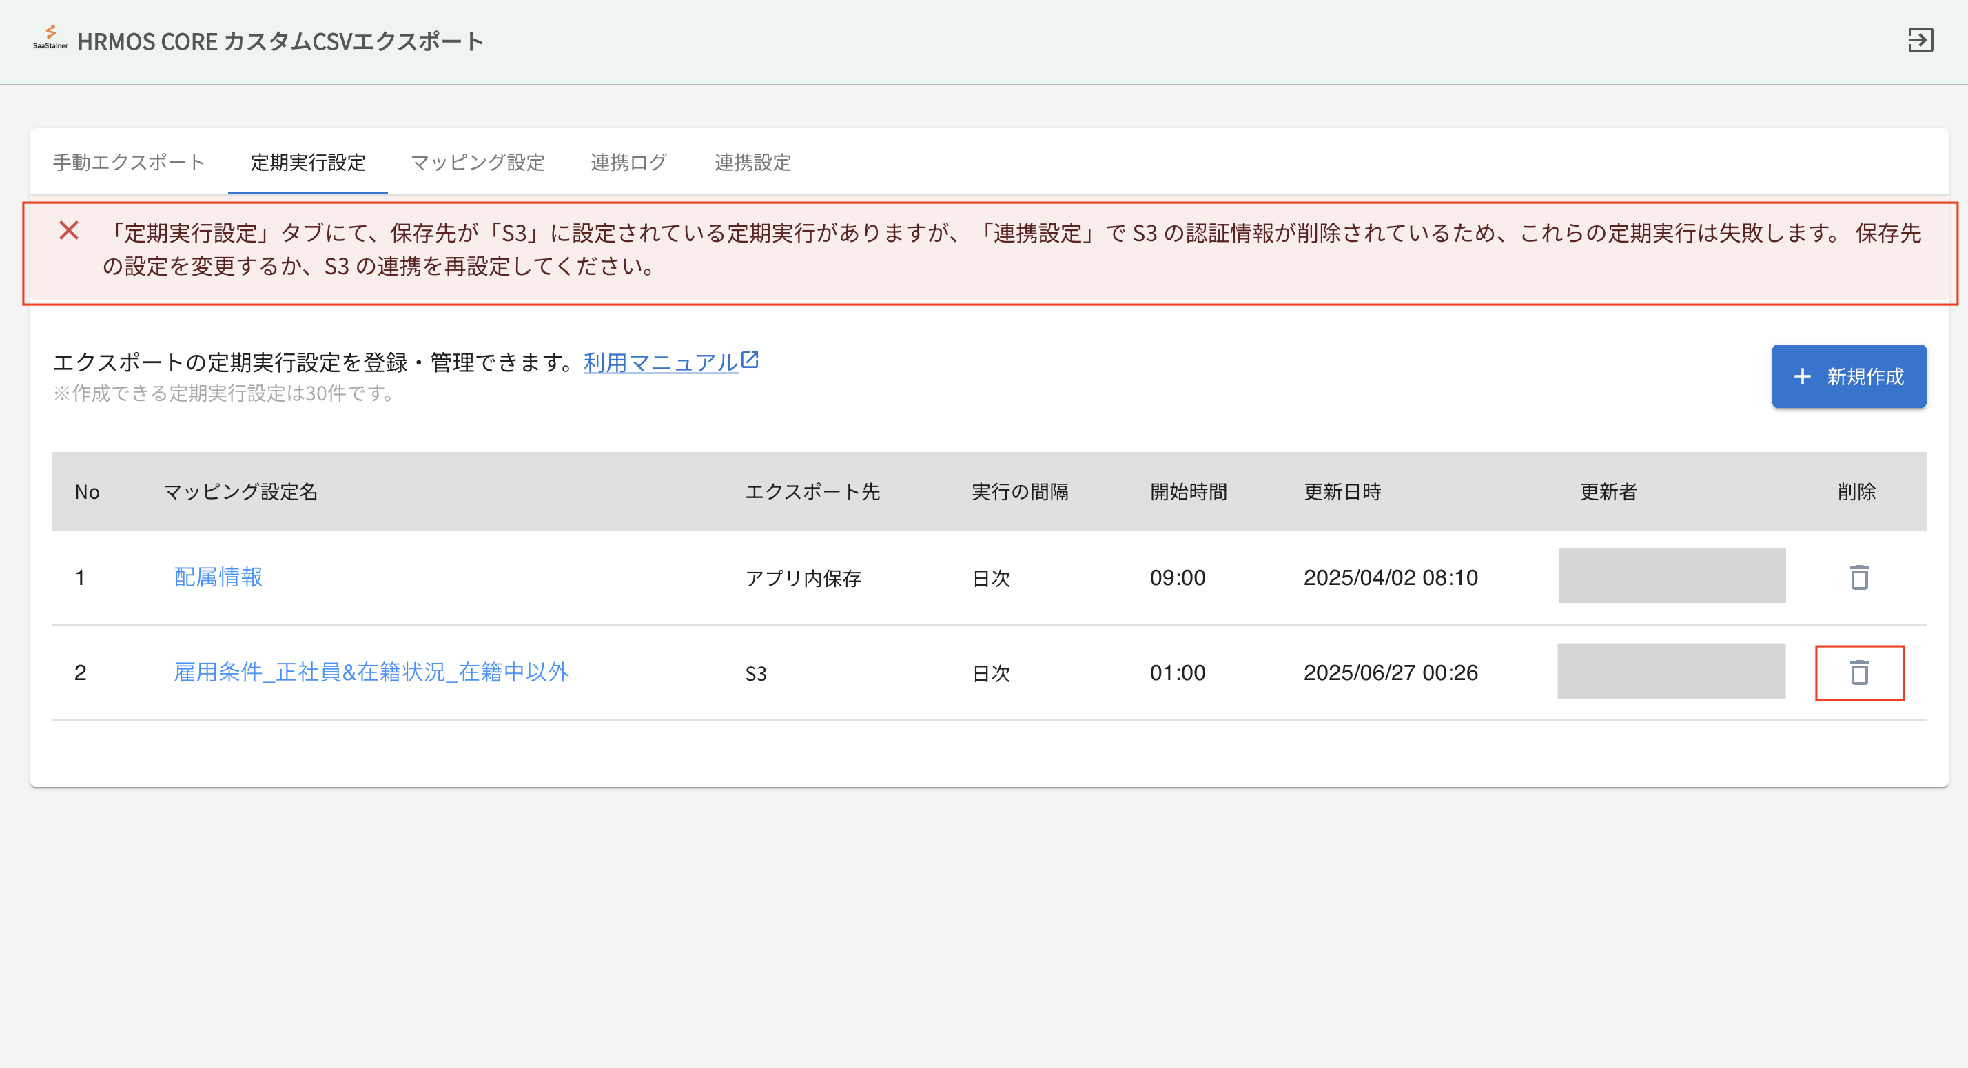This screenshot has height=1068, width=1968.
Task: Select the 定期実行設定 tab
Action: click(308, 162)
